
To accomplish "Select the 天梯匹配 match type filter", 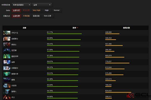I will (x=26, y=16).
